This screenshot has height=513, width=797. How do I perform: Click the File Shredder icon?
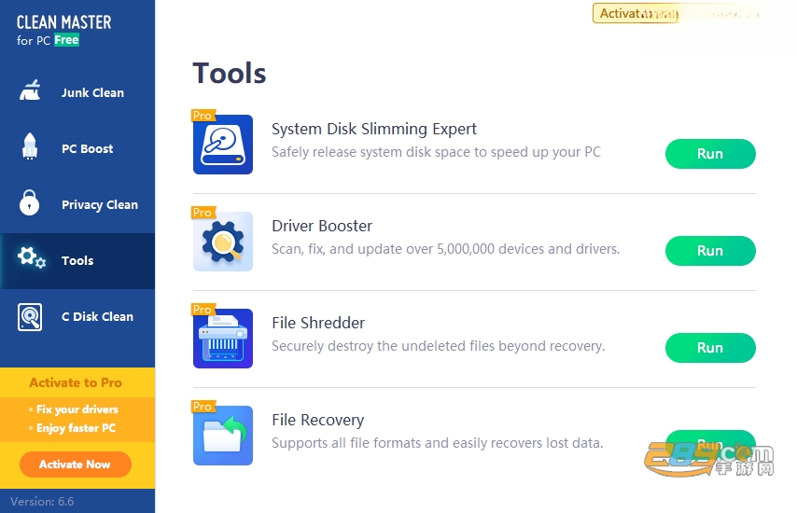pyautogui.click(x=223, y=339)
